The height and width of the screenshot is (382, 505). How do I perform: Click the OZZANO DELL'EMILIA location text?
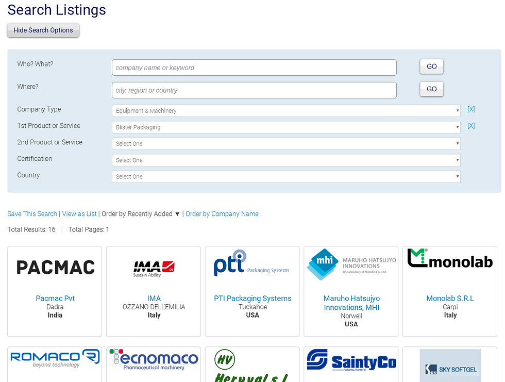point(154,307)
